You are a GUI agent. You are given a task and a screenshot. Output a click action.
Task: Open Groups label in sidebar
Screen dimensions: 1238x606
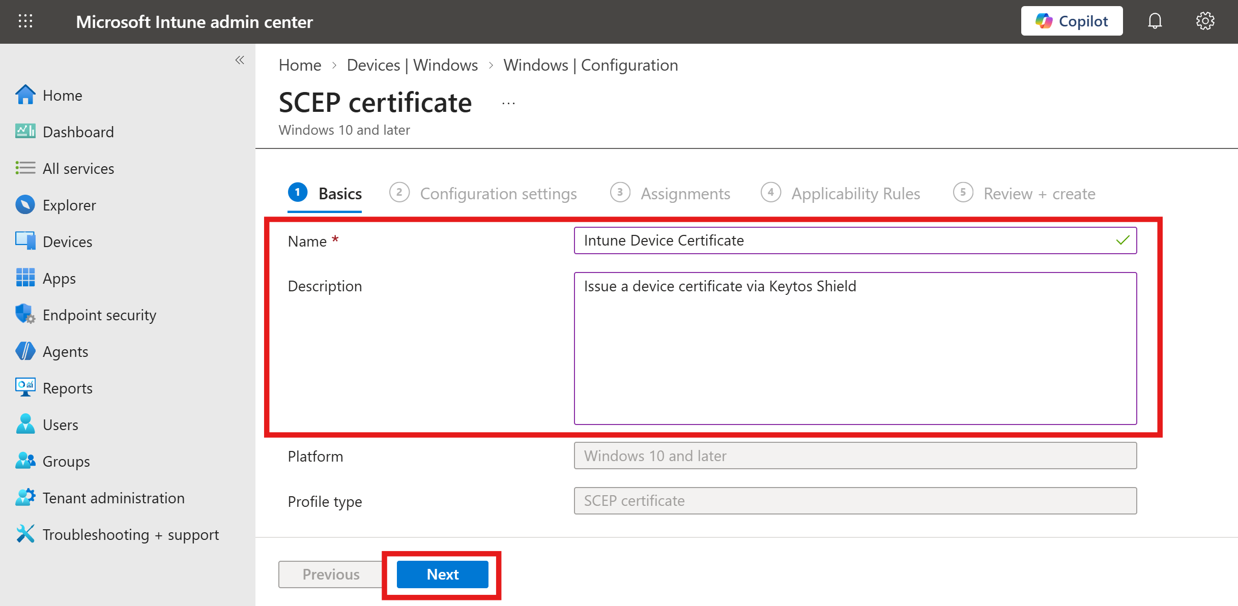point(66,462)
